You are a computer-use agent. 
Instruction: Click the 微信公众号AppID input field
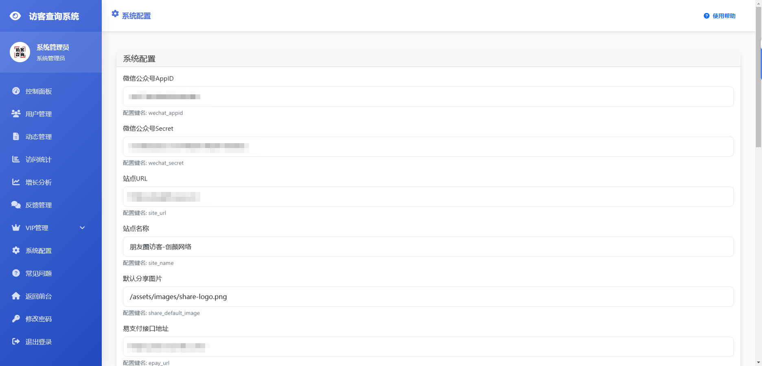pyautogui.click(x=428, y=97)
